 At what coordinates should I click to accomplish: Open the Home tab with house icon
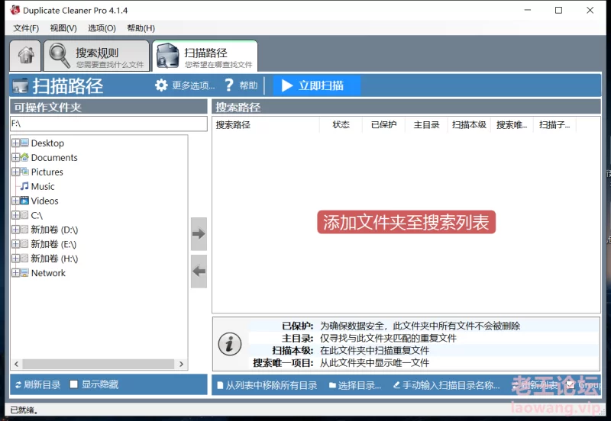pos(25,55)
